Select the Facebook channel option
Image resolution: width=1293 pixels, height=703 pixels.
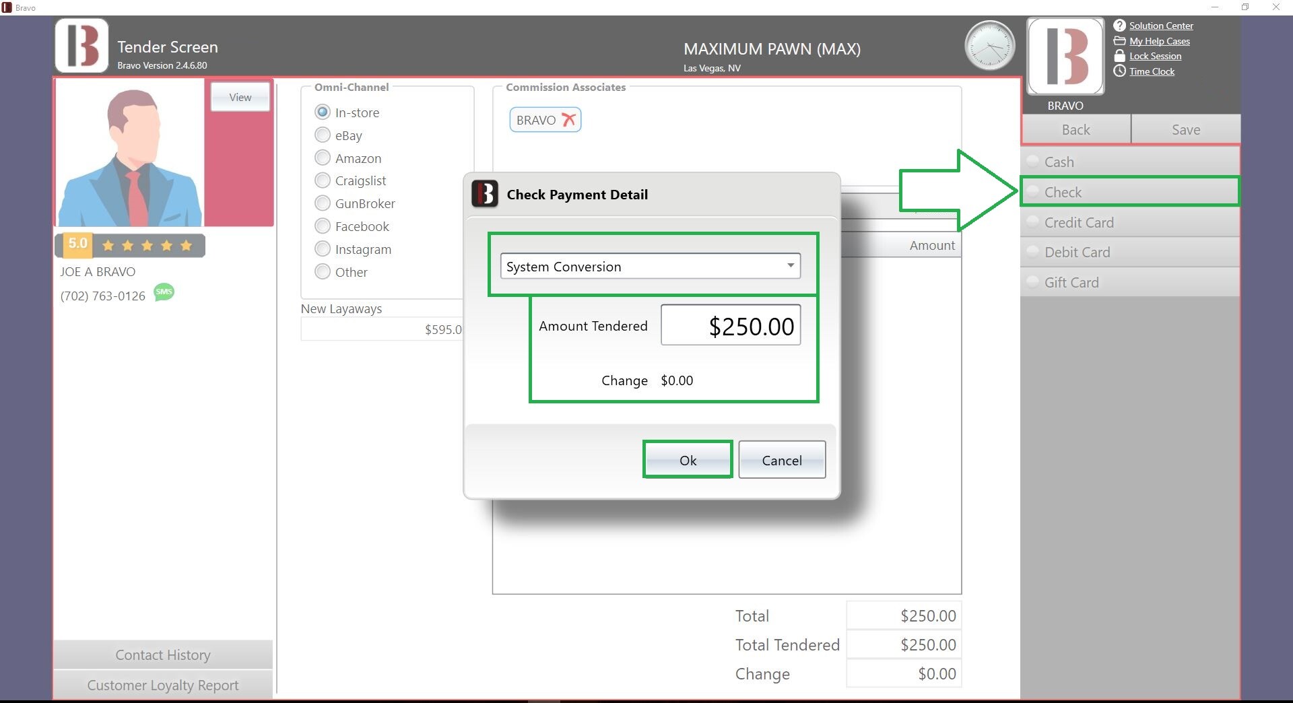[x=323, y=226]
